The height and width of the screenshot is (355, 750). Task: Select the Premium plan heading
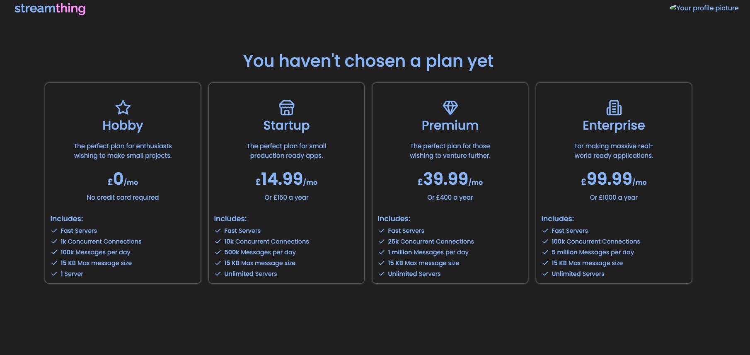(450, 126)
